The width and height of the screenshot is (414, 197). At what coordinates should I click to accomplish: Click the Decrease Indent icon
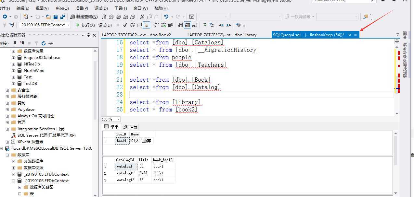point(221,25)
